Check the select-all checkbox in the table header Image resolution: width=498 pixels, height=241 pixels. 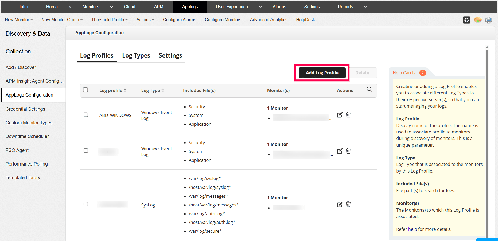[x=85, y=90]
